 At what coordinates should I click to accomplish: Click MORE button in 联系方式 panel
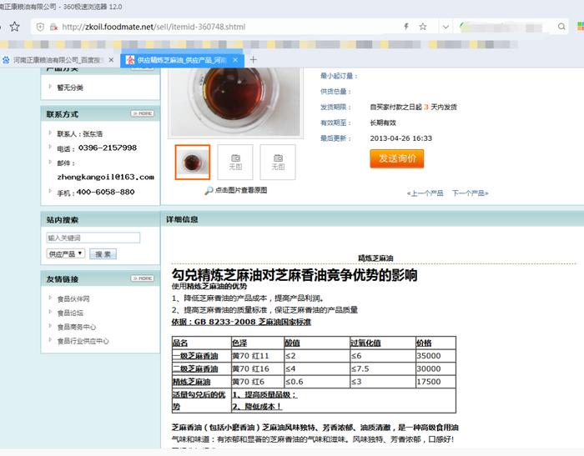[x=143, y=113]
